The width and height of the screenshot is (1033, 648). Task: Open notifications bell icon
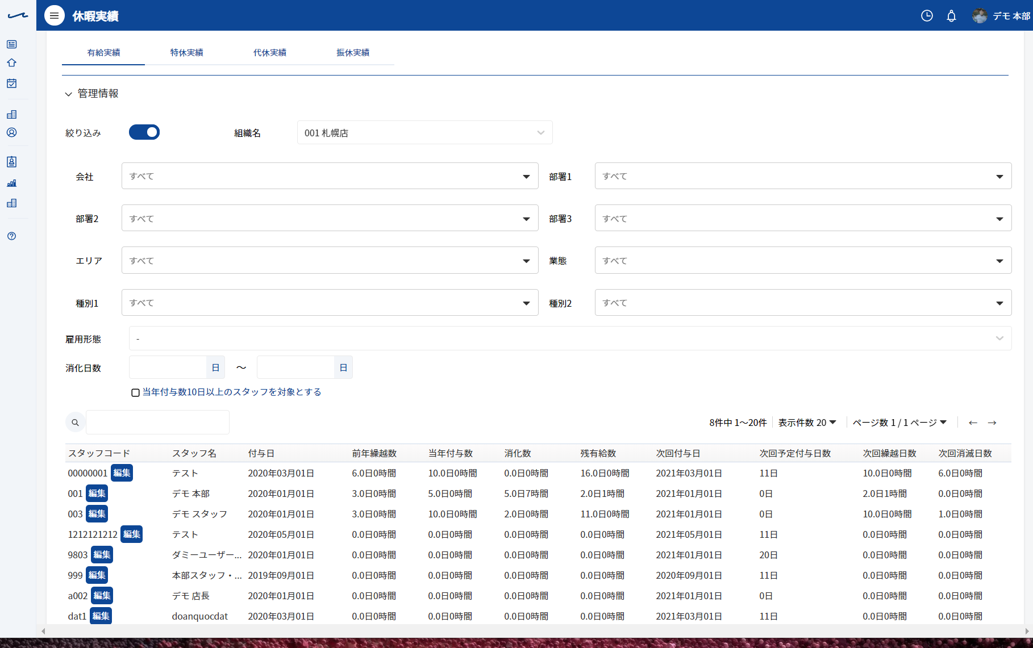[951, 16]
